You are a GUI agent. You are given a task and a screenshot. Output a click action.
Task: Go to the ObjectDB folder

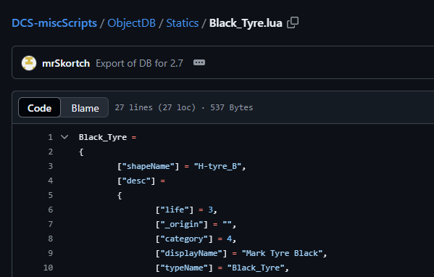tap(131, 23)
